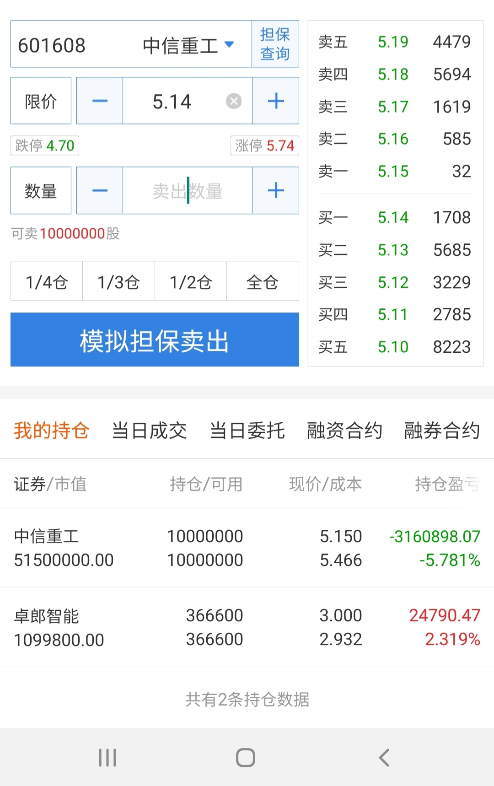Open the 中信重工 holding row

coord(247,548)
